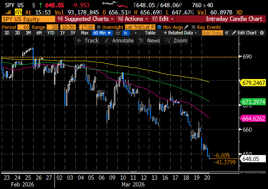
Task: Click the SPY US Equity security field
Action: [x=28, y=19]
